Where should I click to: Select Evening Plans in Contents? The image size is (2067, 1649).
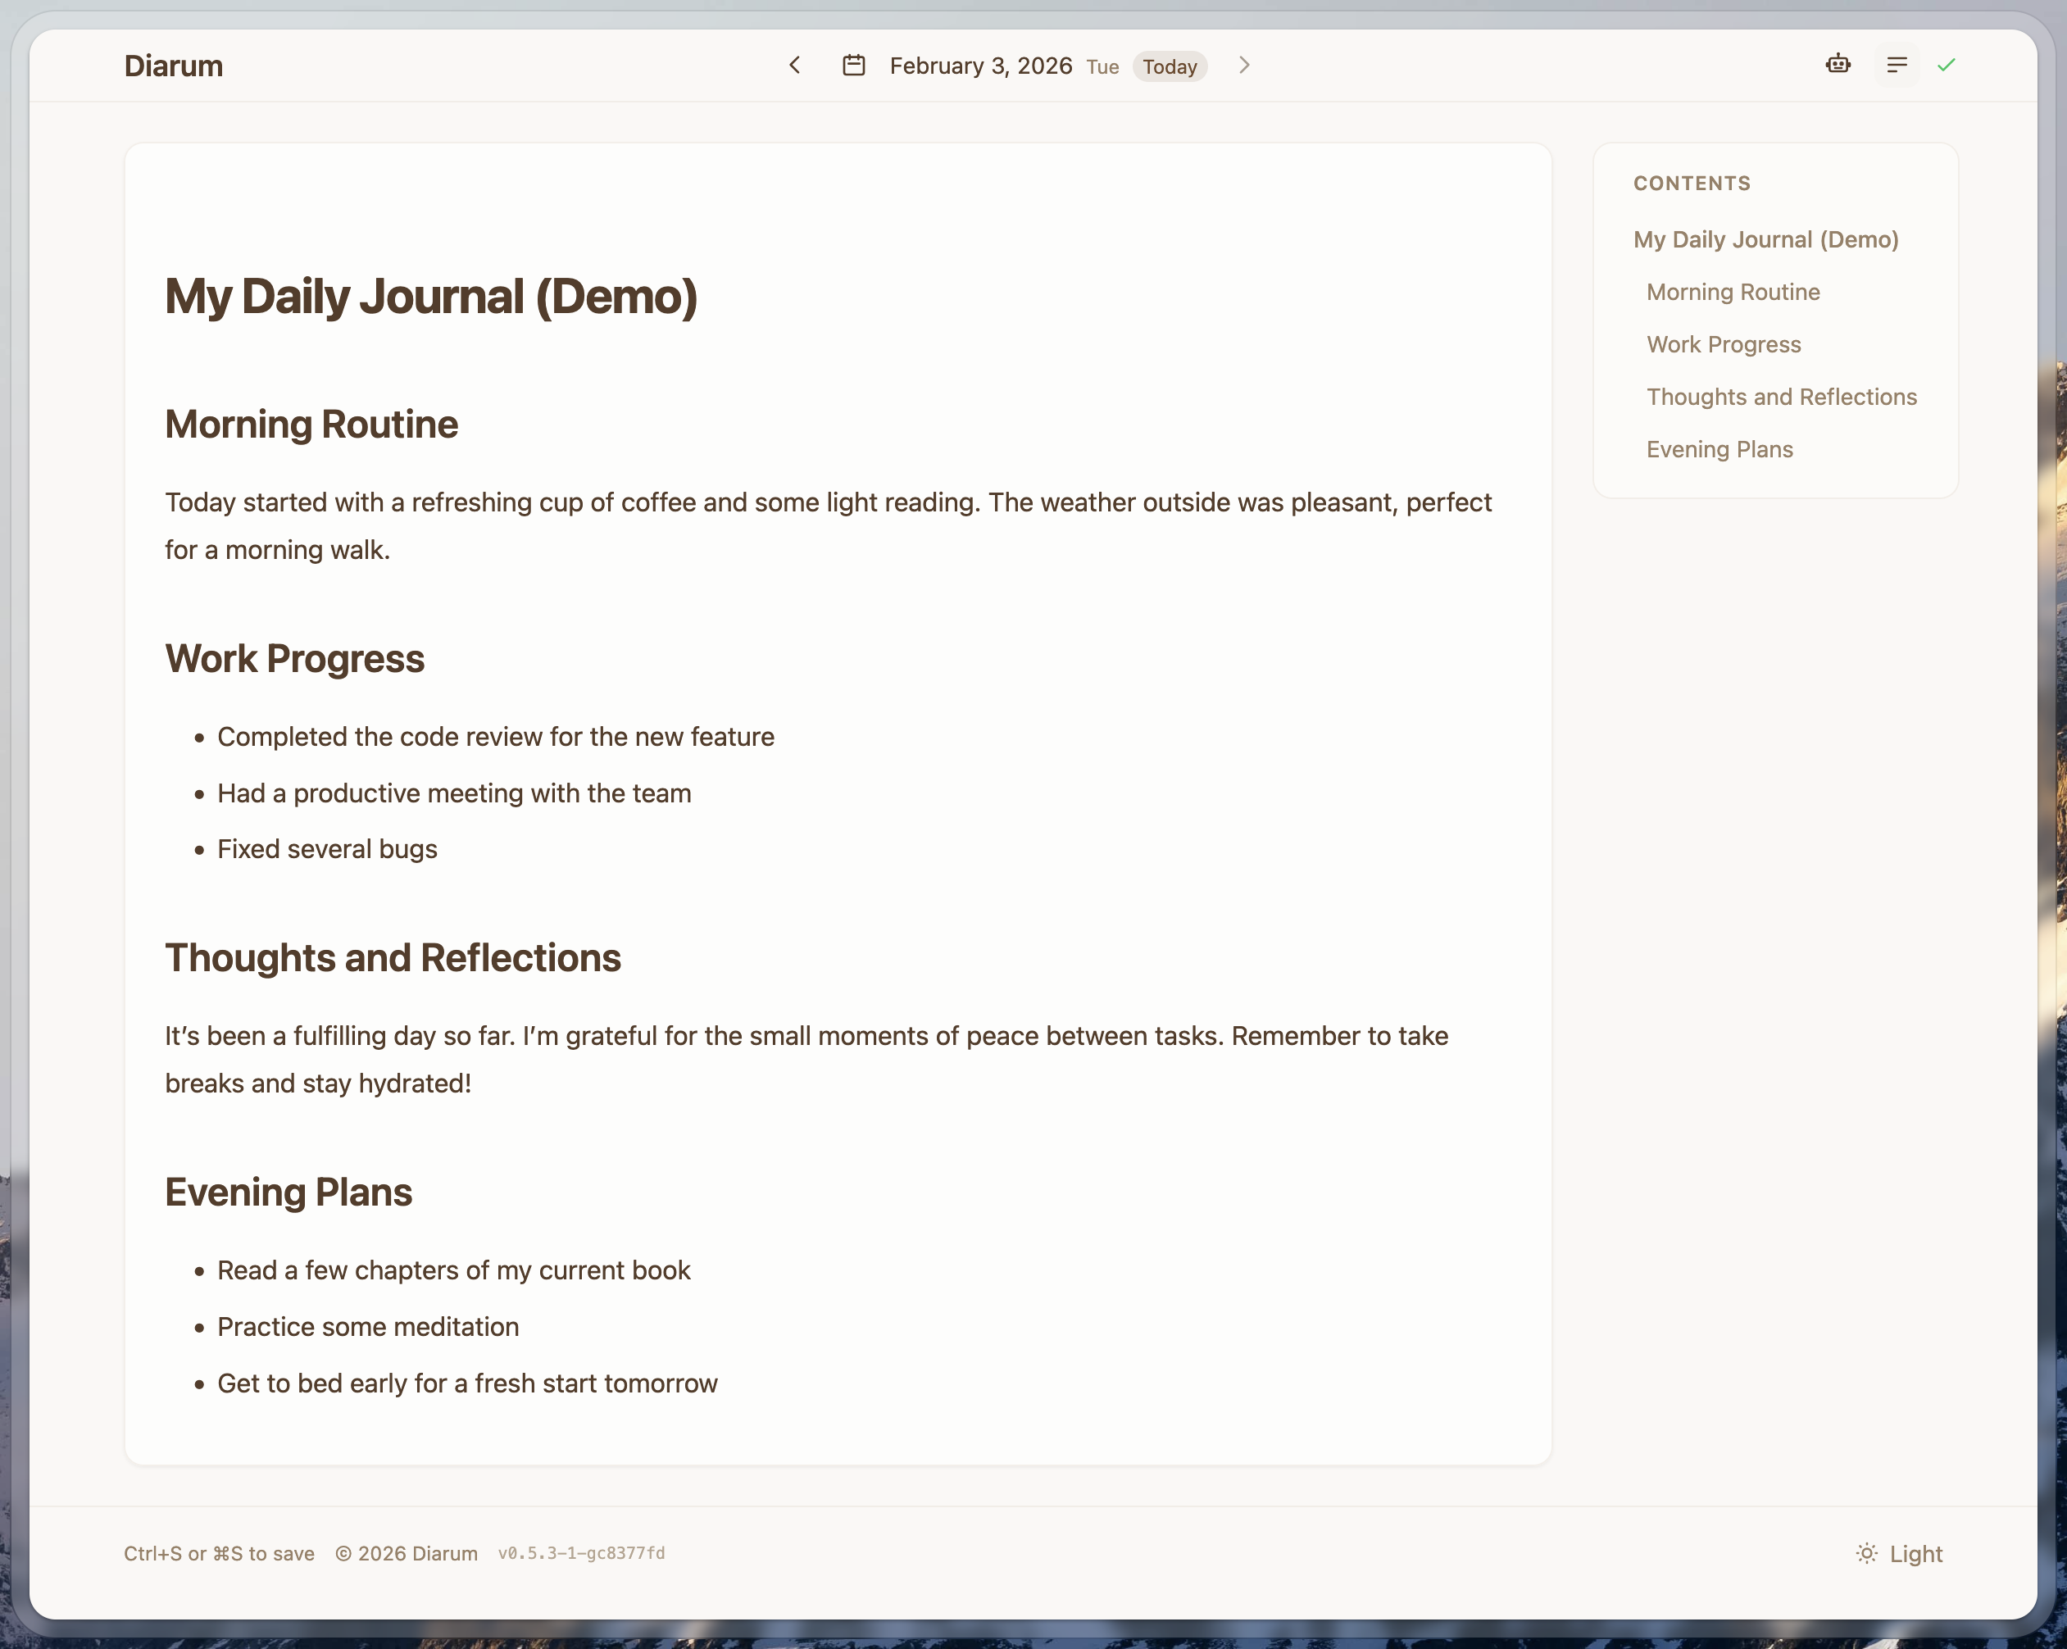click(1720, 448)
